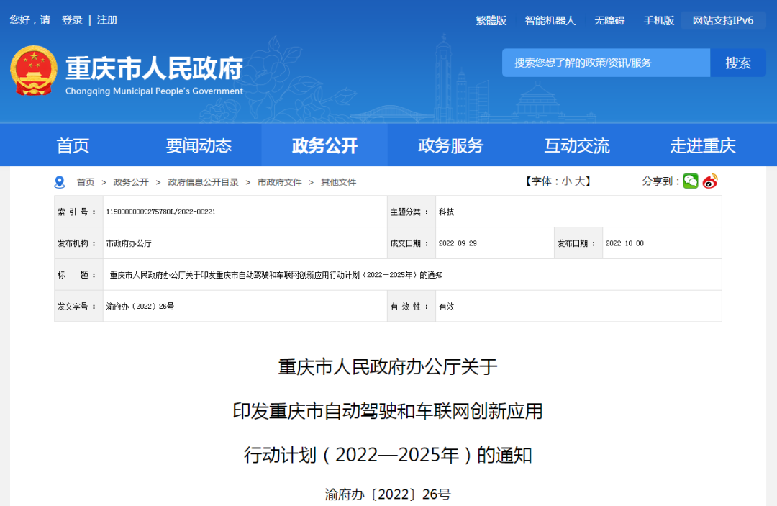The image size is (777, 506).
Task: Open 首页 navigation tab
Action: (73, 146)
